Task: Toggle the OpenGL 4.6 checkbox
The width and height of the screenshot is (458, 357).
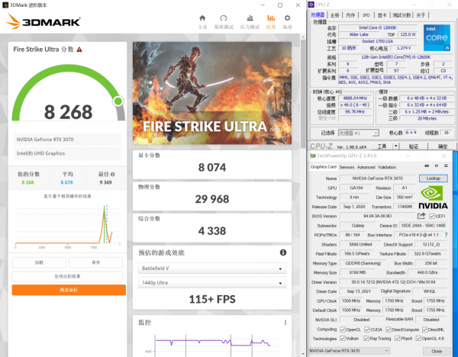Action: 418,339
